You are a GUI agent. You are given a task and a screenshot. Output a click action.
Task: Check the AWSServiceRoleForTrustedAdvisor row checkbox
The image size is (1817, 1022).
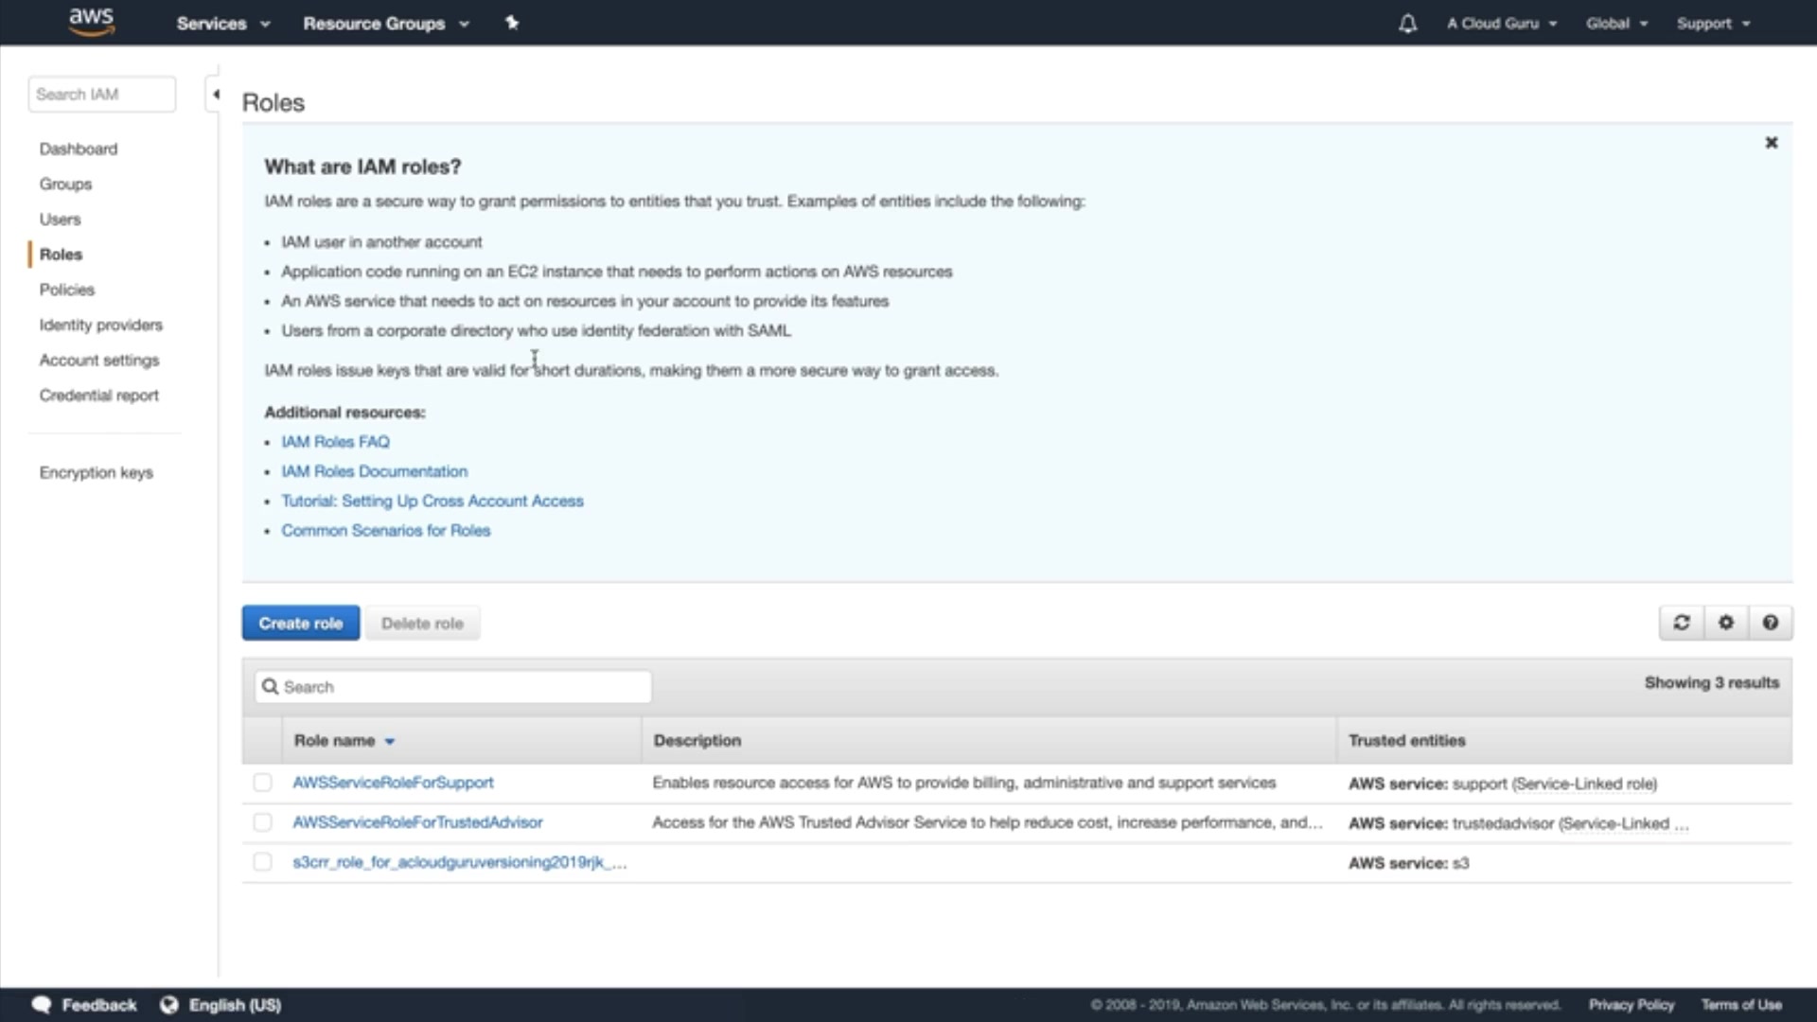pyautogui.click(x=262, y=822)
